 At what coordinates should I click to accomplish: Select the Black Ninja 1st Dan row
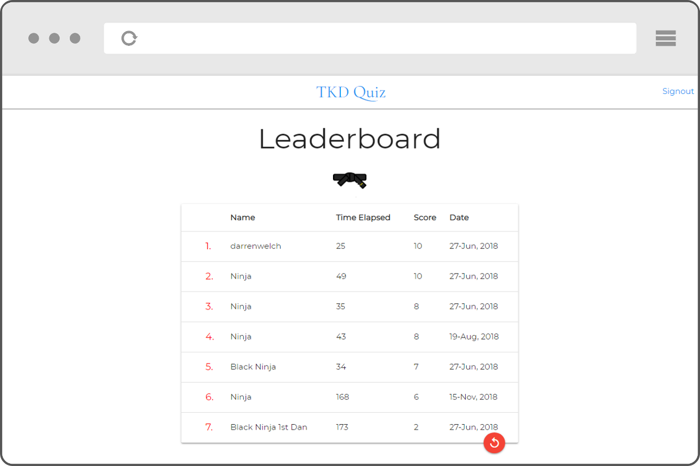[269, 427]
